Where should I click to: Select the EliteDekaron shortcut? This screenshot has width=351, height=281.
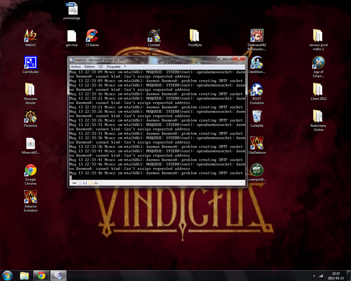(x=257, y=146)
